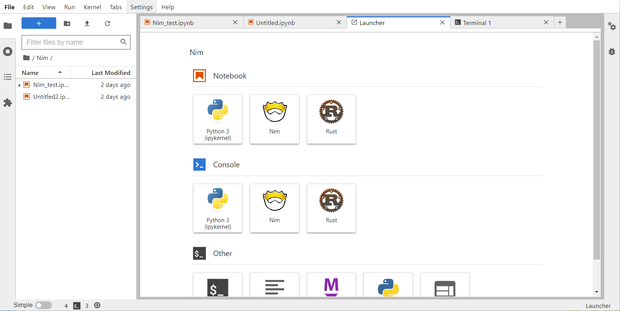Image resolution: width=620 pixels, height=311 pixels.
Task: Sort files by Last Modified column
Action: click(x=103, y=73)
